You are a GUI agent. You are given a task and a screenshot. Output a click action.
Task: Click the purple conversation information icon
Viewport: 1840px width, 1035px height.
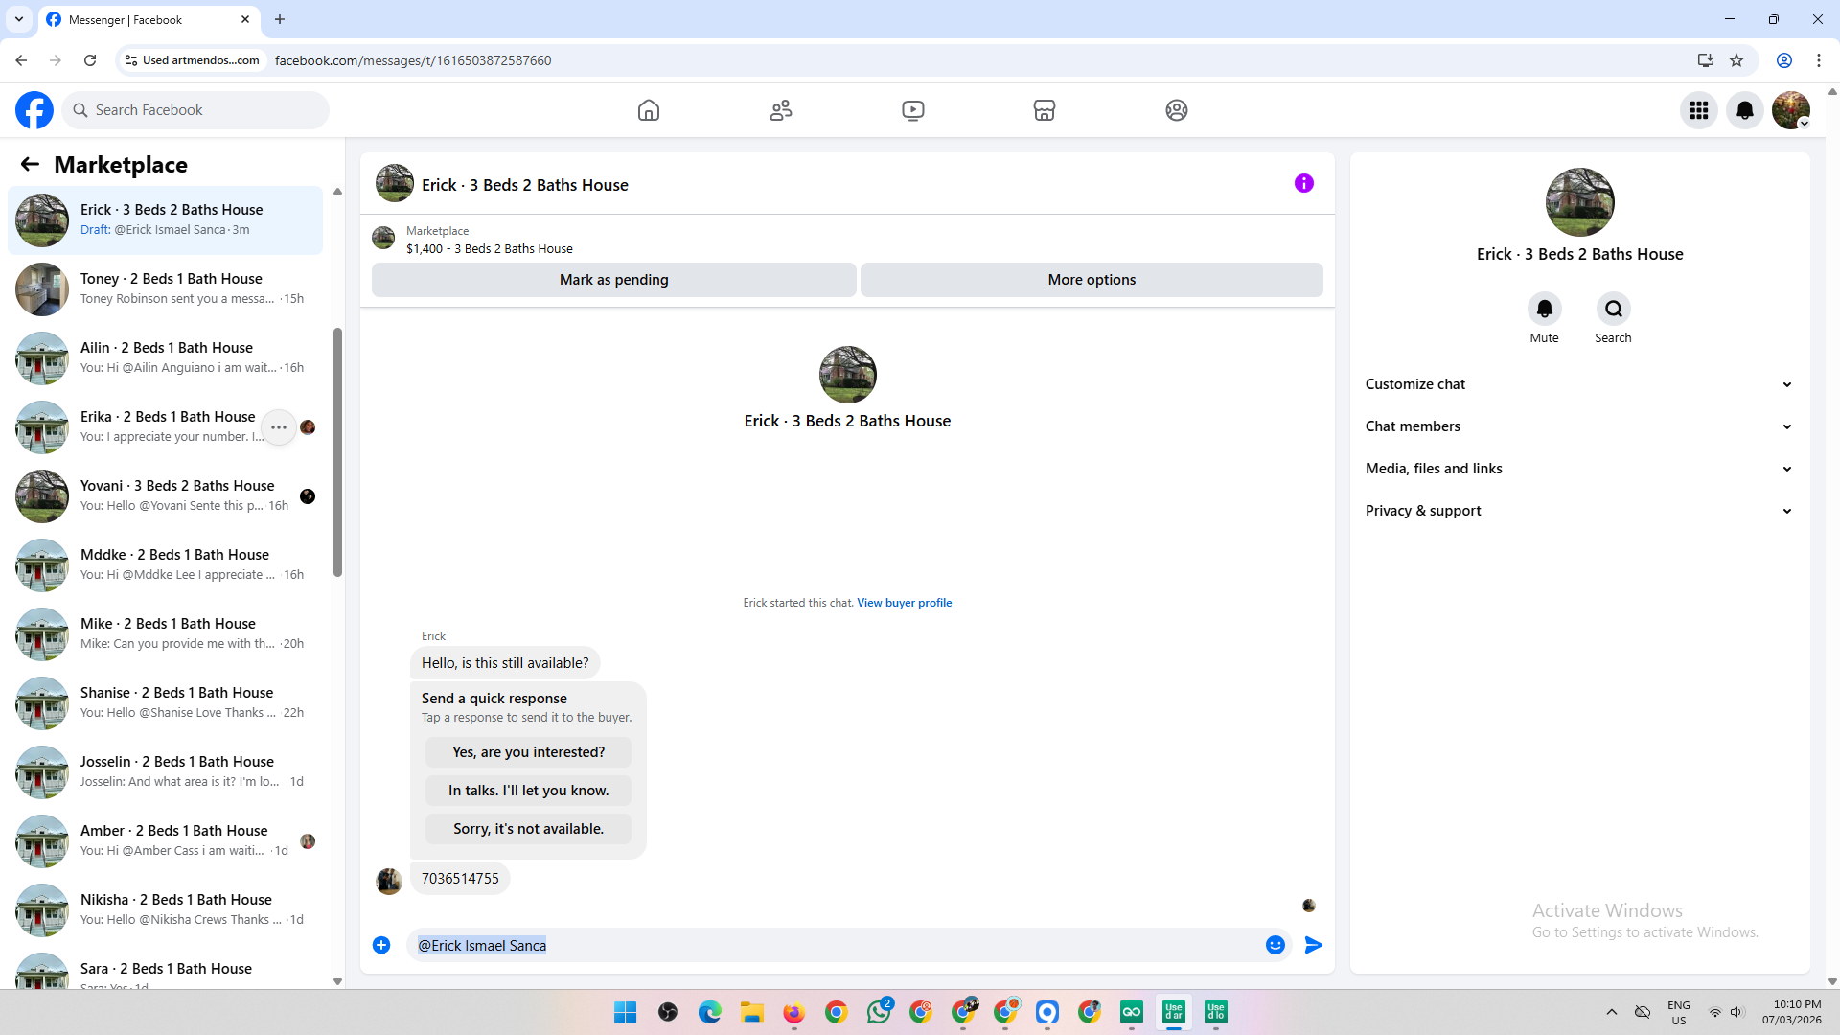pos(1304,183)
